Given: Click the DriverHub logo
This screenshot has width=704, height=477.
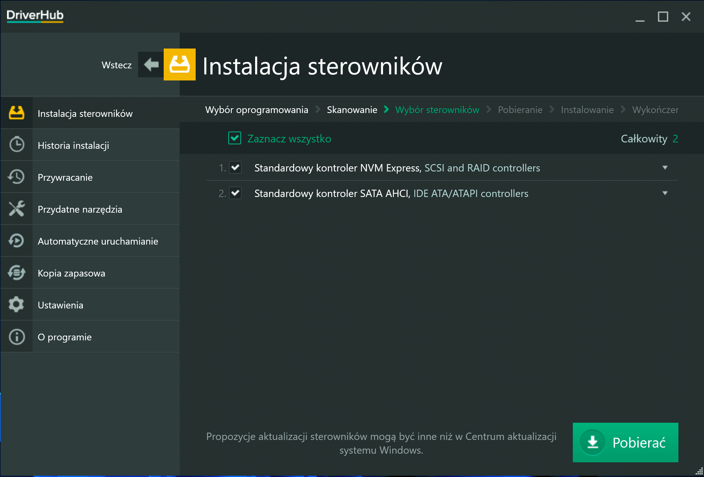Looking at the screenshot, I should [35, 16].
